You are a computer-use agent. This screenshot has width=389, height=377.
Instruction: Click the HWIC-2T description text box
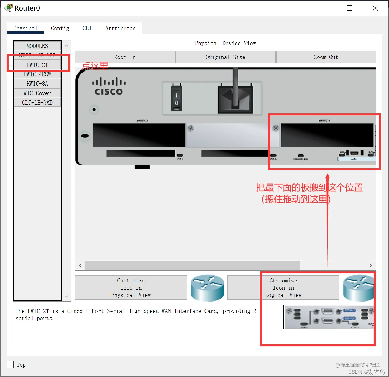pos(146,323)
